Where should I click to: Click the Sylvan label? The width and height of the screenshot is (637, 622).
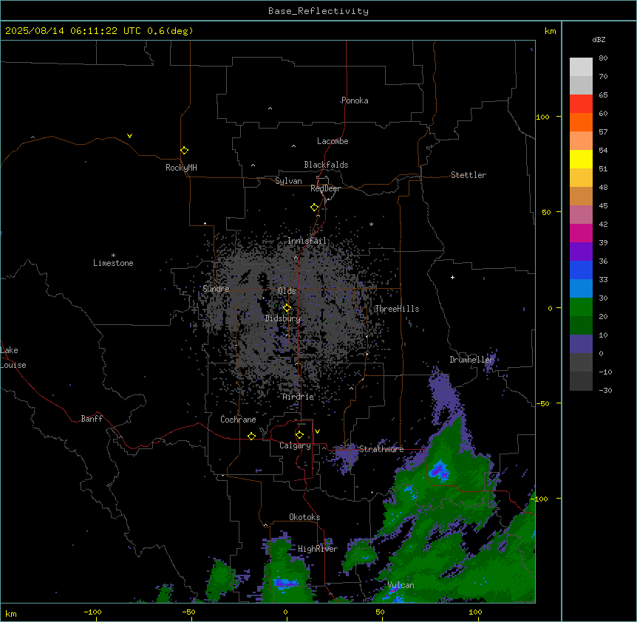288,181
